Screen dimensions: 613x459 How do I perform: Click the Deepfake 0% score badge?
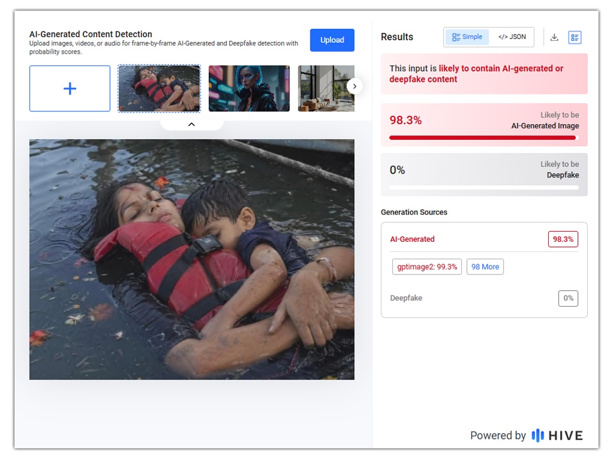coord(568,298)
